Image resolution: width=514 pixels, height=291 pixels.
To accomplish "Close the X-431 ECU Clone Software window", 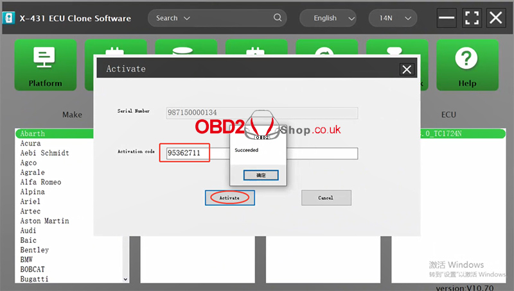I will (495, 18).
